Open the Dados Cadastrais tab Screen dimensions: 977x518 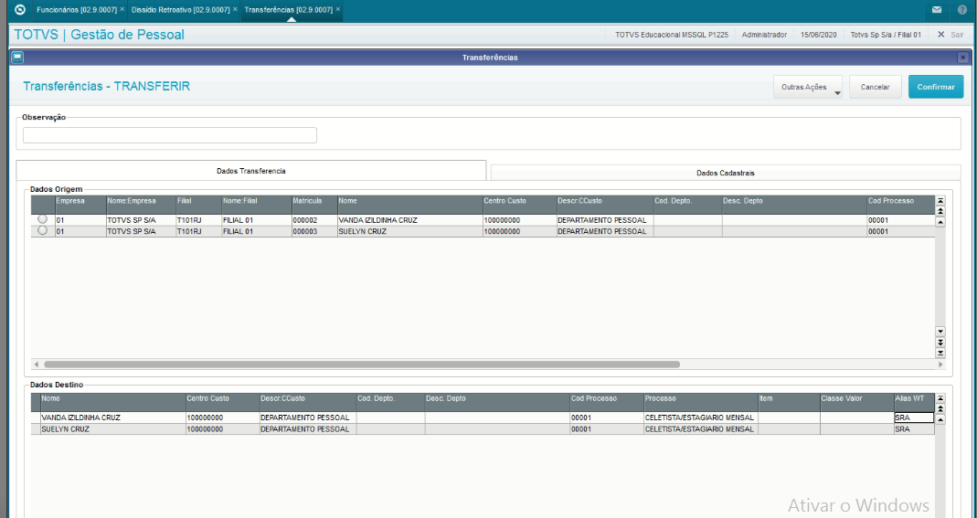pyautogui.click(x=726, y=173)
